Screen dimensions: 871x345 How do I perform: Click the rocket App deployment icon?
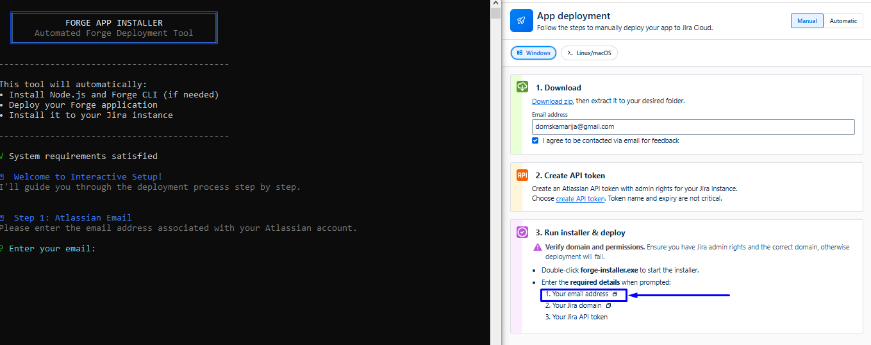[522, 21]
